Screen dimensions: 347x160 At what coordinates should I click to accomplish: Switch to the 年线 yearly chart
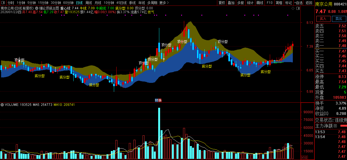(142, 3)
